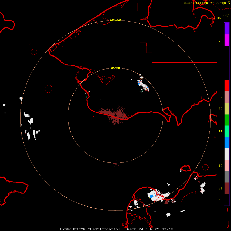Screen dimensions: 231x231
Task: Click the BI legend label
Action: [x=220, y=188]
